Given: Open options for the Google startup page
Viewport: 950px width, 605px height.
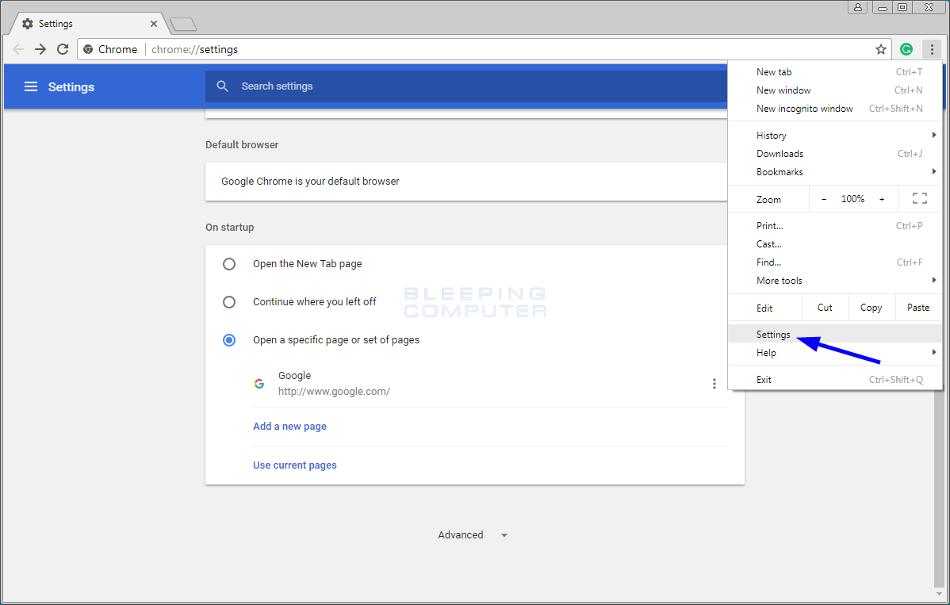Looking at the screenshot, I should [714, 383].
